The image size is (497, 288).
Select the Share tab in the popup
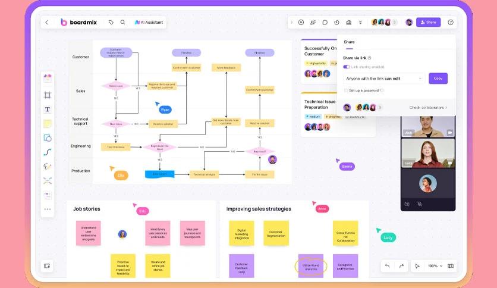coord(350,42)
